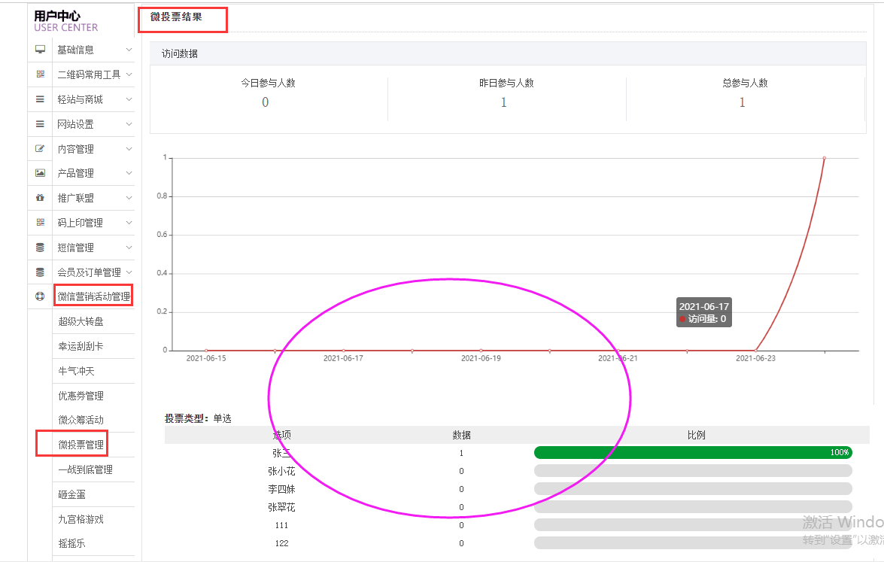Open the 码上印管理 menu section

click(x=81, y=223)
